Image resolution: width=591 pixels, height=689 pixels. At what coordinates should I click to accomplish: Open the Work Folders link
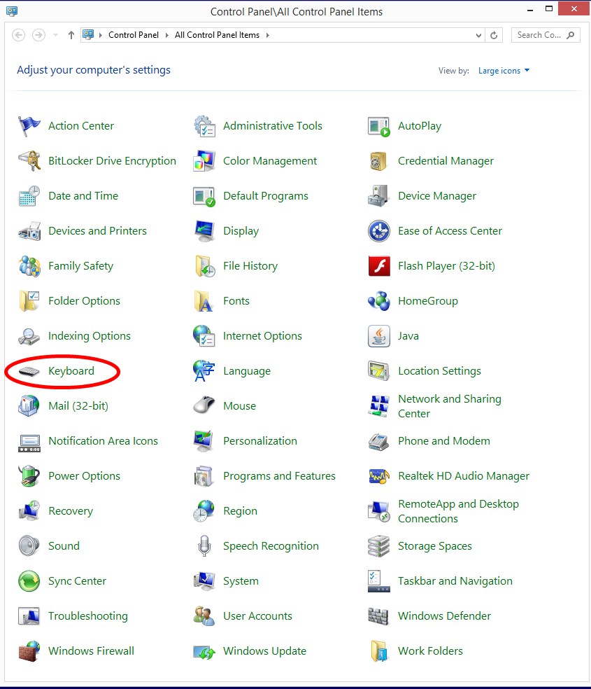[430, 651]
